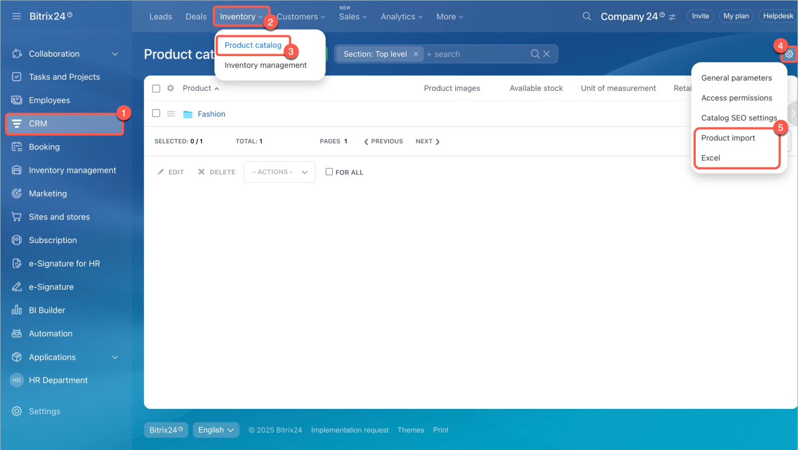798x450 pixels.
Task: Open the Fashion section link
Action: click(211, 114)
